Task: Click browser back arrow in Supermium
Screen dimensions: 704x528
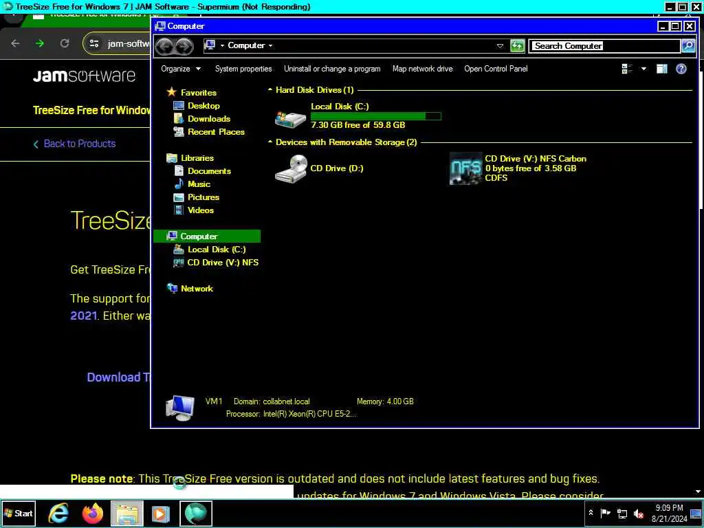Action: (x=15, y=43)
